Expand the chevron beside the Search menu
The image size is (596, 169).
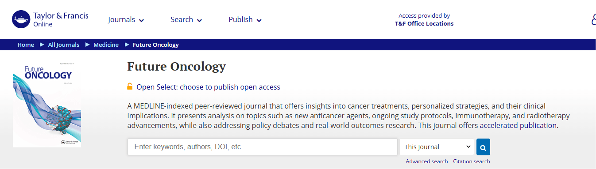199,20
